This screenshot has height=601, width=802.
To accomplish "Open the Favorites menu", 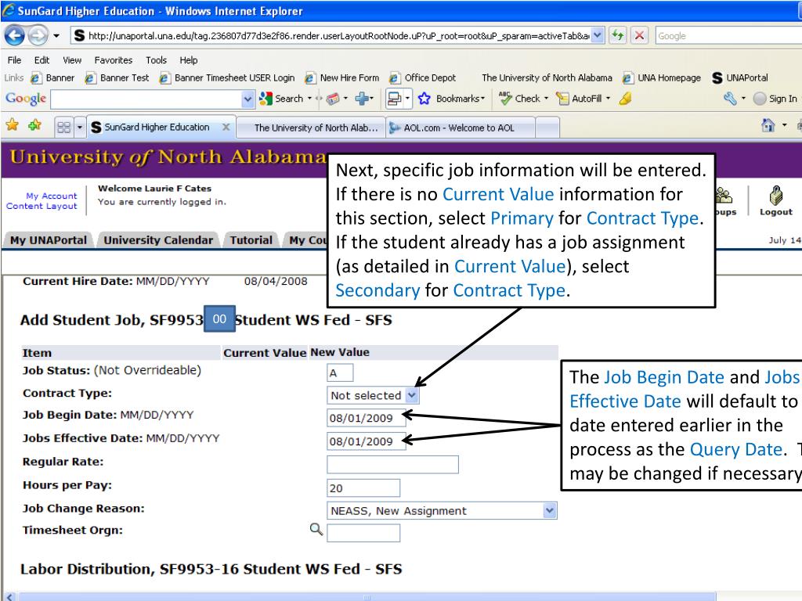I will pyautogui.click(x=113, y=60).
